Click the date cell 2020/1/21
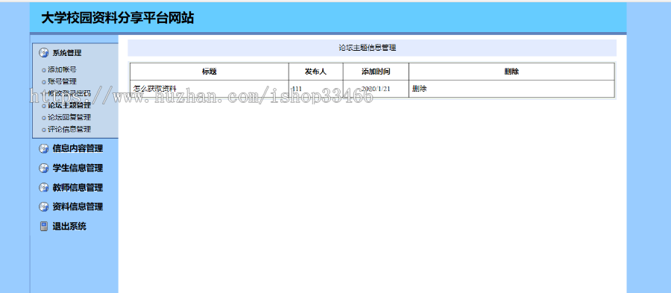Image resolution: width=671 pixels, height=293 pixels. 376,89
